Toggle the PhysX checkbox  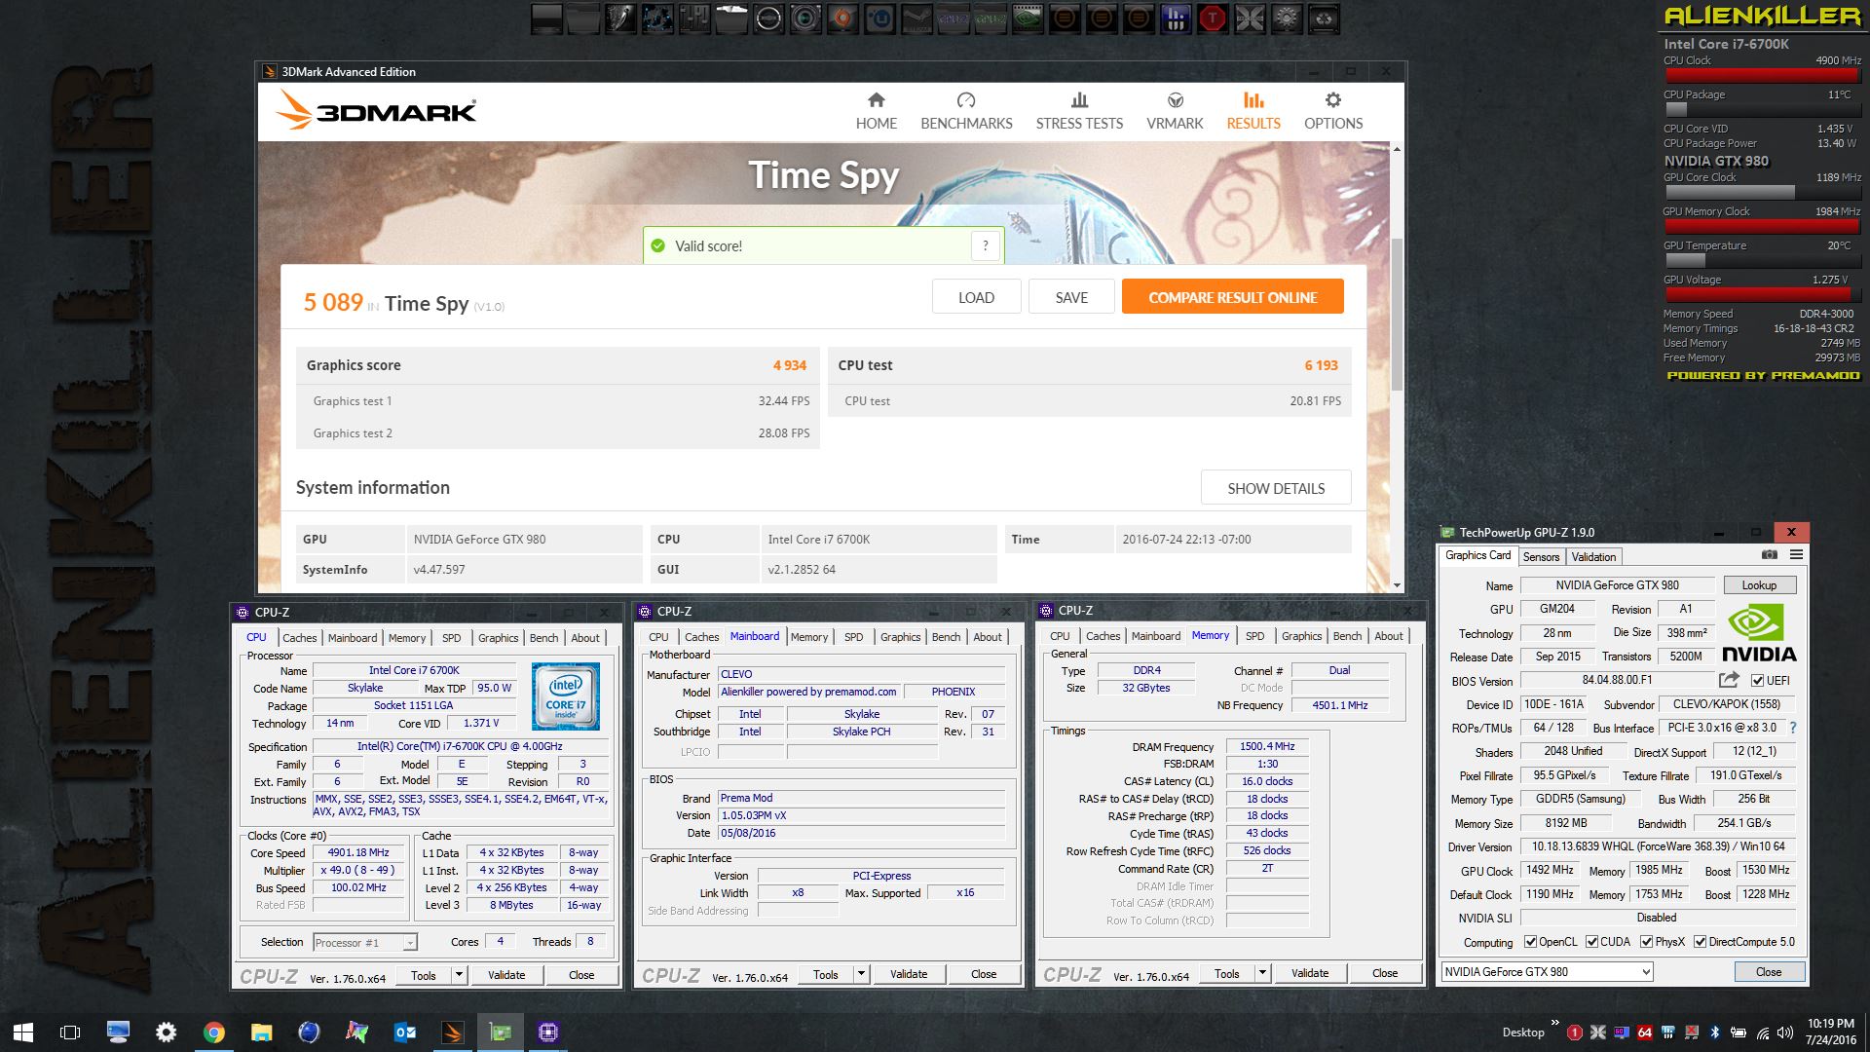pos(1646,942)
